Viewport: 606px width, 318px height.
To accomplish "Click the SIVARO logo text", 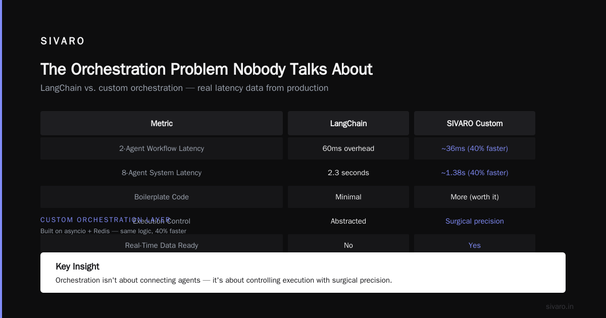I will 63,41.
